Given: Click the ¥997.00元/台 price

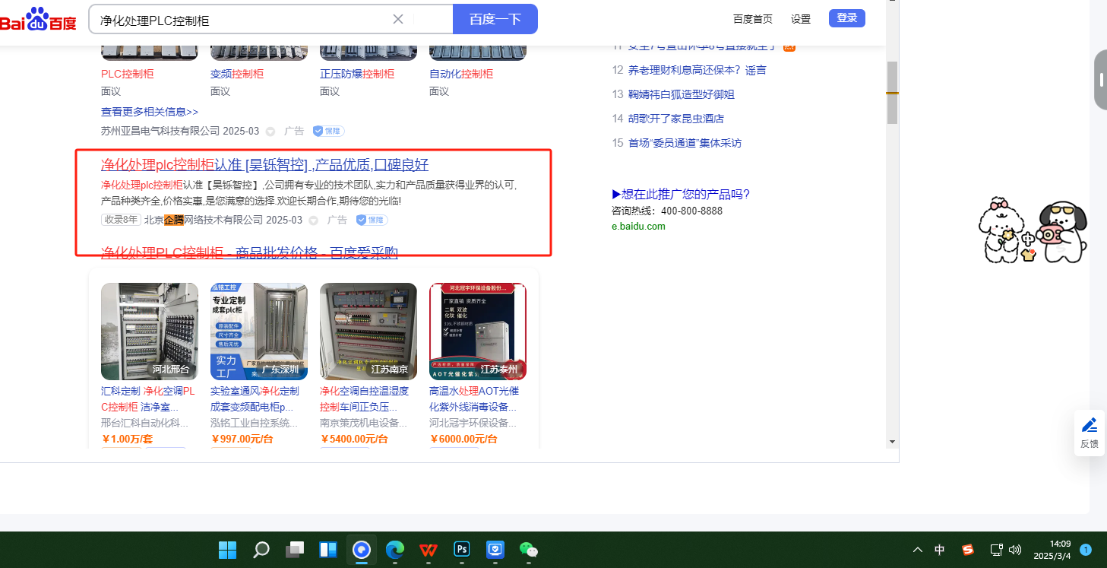Looking at the screenshot, I should (242, 439).
